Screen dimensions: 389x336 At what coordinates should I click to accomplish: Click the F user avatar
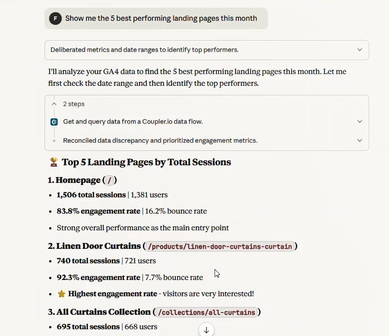click(x=55, y=19)
